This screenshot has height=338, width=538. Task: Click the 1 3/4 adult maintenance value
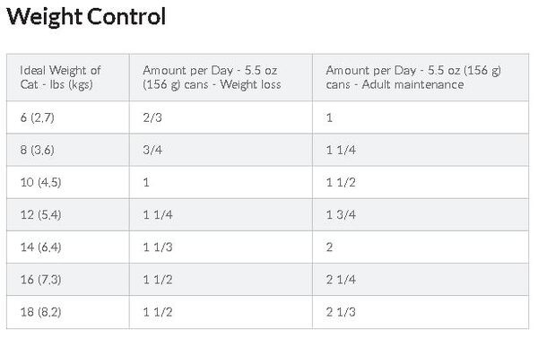point(341,215)
